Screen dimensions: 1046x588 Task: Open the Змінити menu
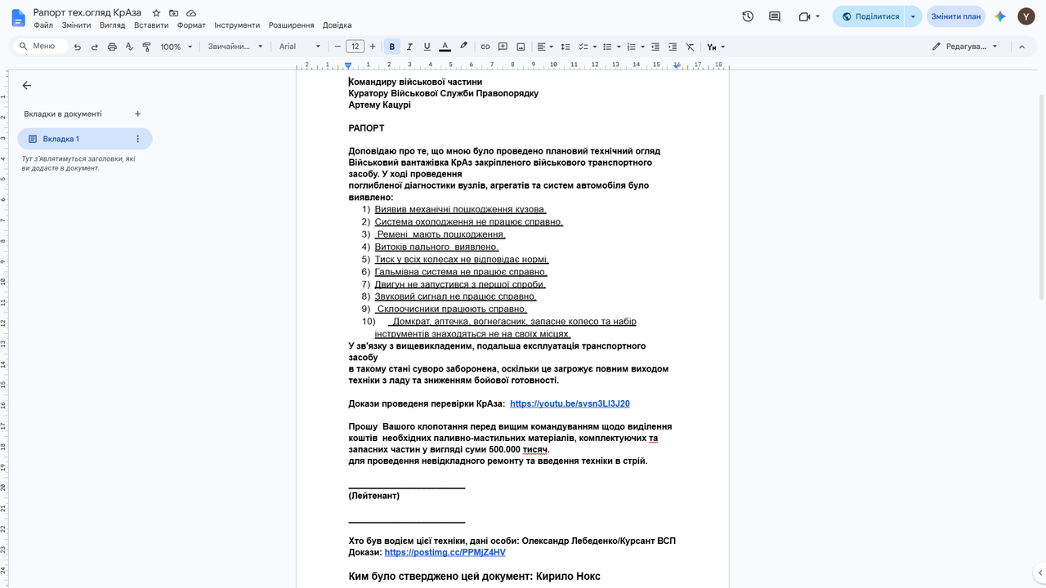(76, 25)
